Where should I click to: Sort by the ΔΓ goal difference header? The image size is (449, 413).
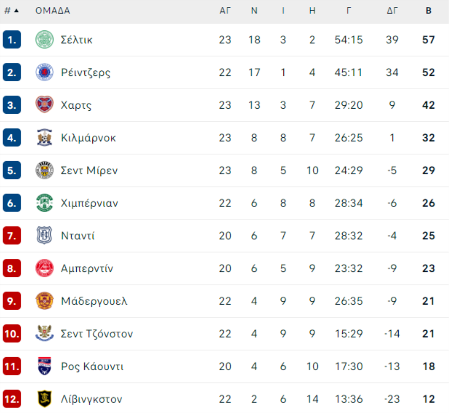[392, 11]
